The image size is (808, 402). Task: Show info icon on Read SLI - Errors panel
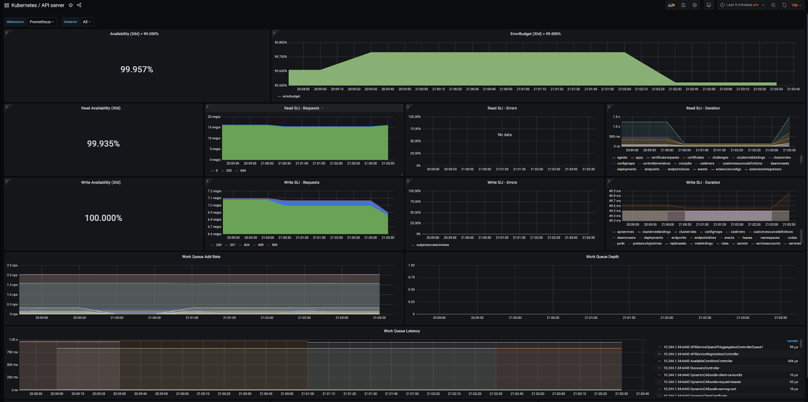pos(408,107)
